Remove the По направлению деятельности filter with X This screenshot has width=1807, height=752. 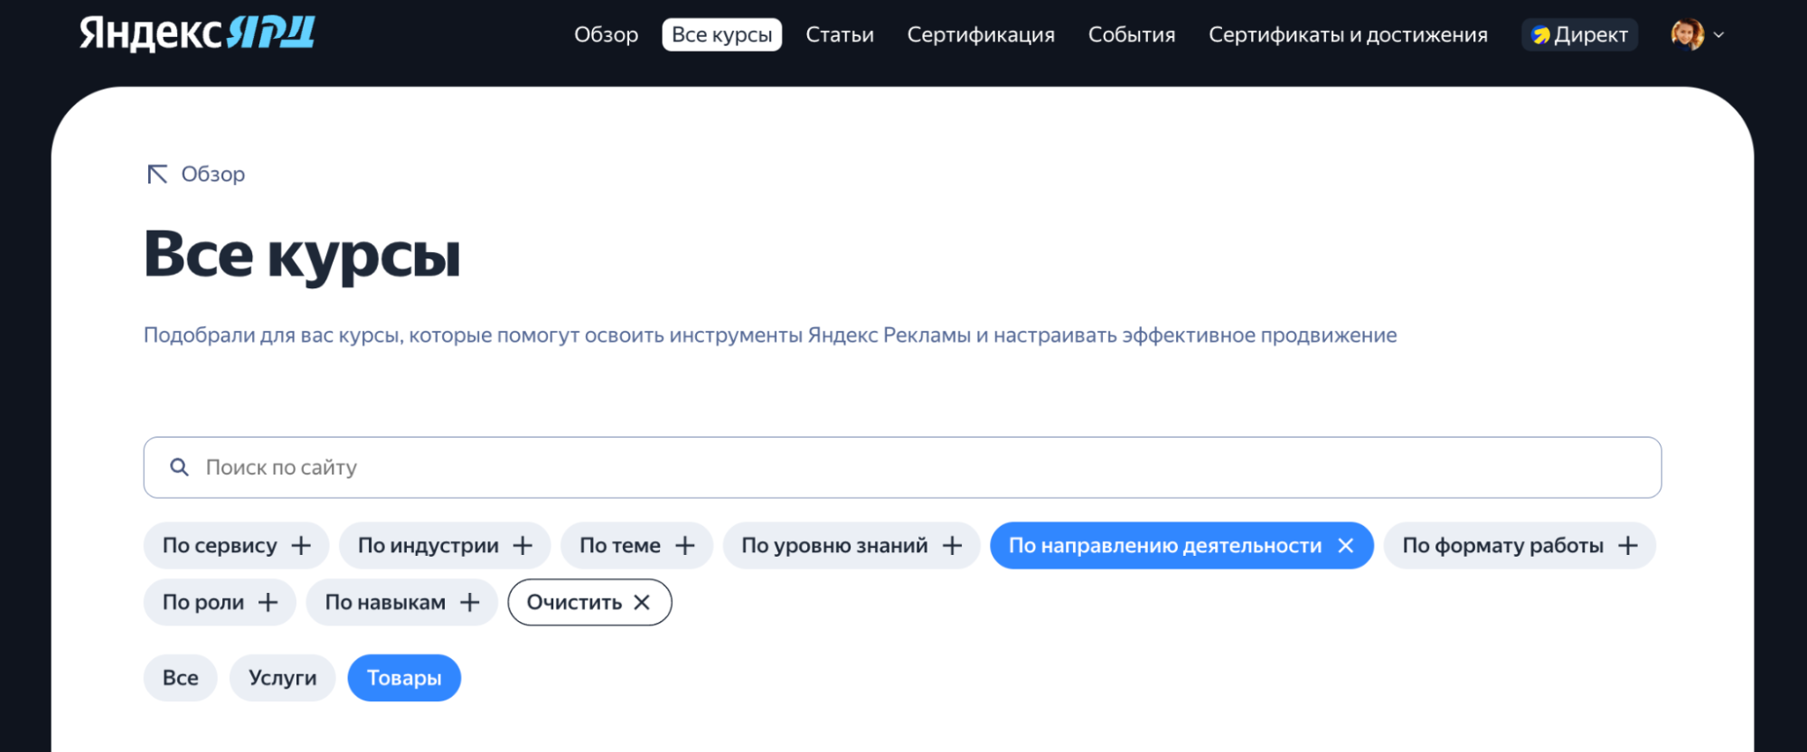[x=1346, y=546]
